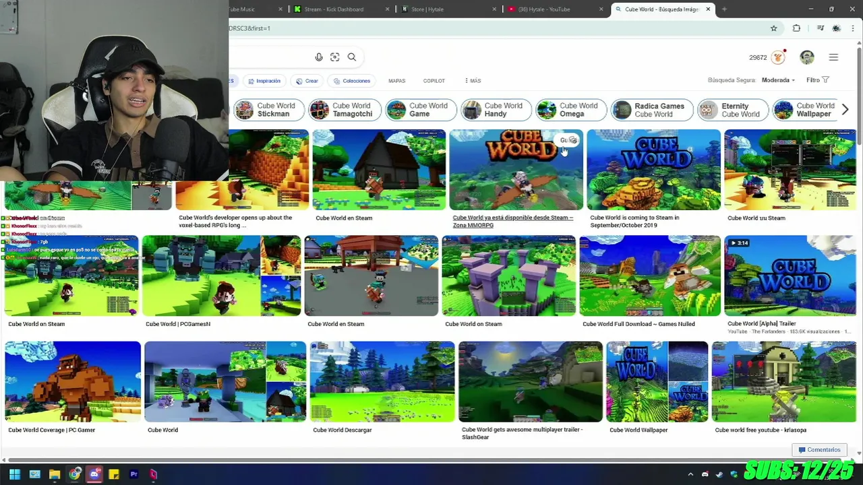Screen dimensions: 863x485
Task: Click the search magnifier icon
Action: coord(351,57)
